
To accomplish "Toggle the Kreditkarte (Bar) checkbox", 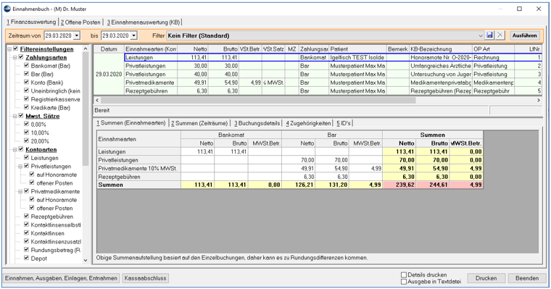I will [26, 107].
